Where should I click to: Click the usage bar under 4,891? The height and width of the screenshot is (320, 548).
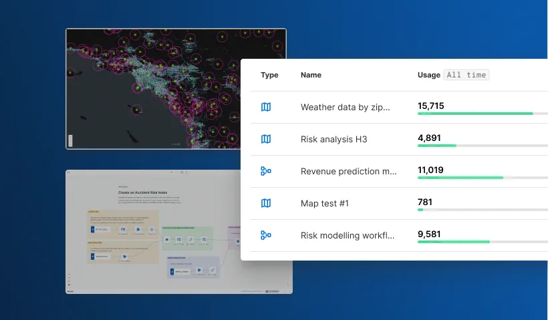tap(483, 146)
